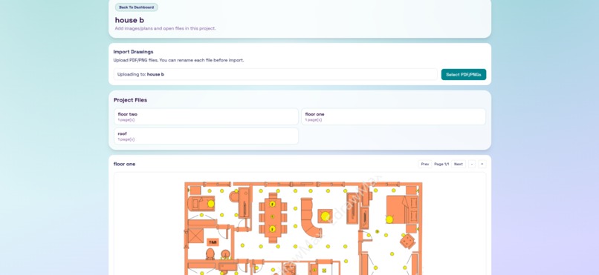Click the floor one viewer title
The image size is (599, 275).
click(x=125, y=164)
